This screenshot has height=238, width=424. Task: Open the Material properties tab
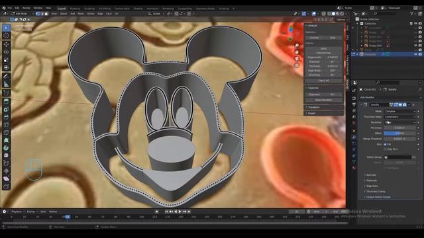pos(354,168)
